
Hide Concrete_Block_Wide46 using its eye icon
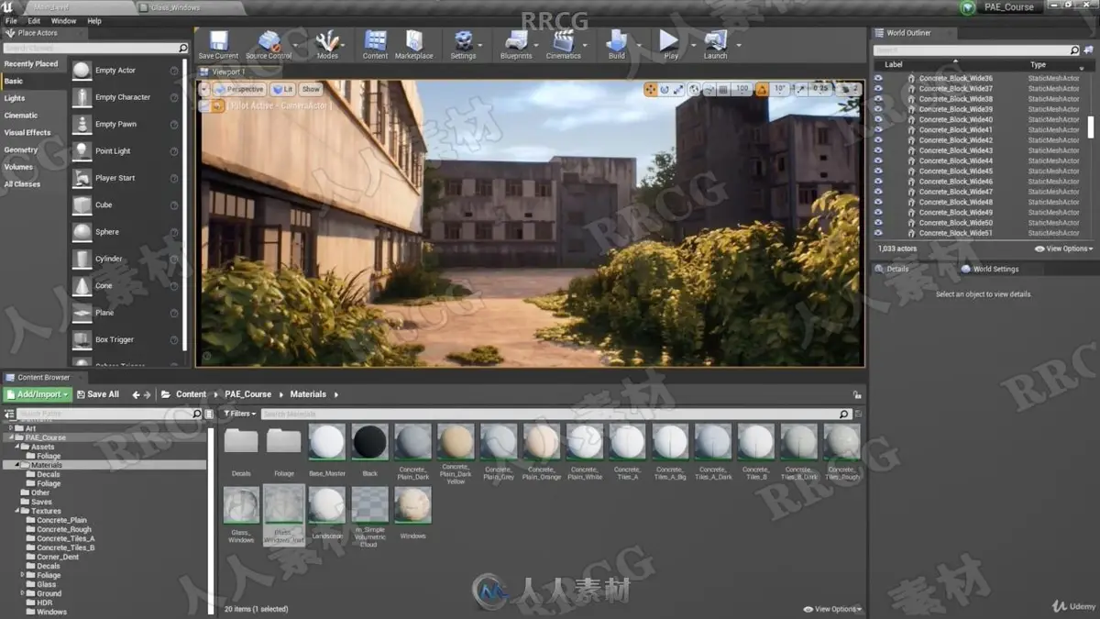(x=878, y=182)
